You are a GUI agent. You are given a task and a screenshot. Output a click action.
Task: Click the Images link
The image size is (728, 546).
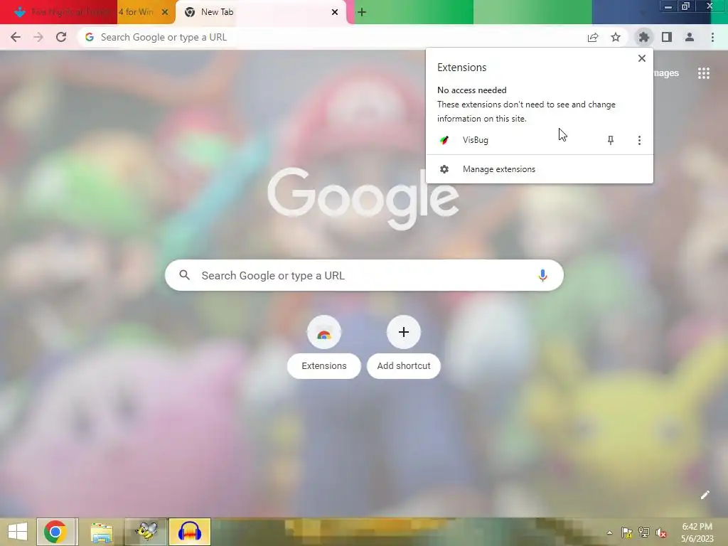665,73
